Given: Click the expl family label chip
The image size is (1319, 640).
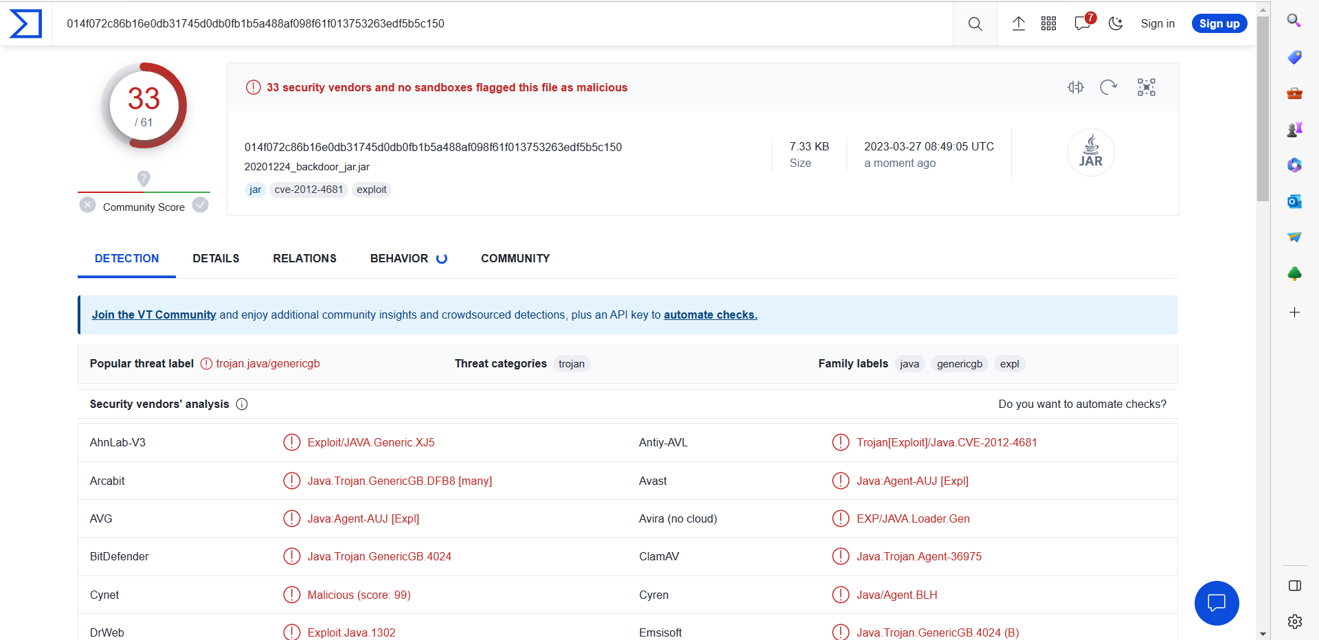Looking at the screenshot, I should pyautogui.click(x=1010, y=364).
